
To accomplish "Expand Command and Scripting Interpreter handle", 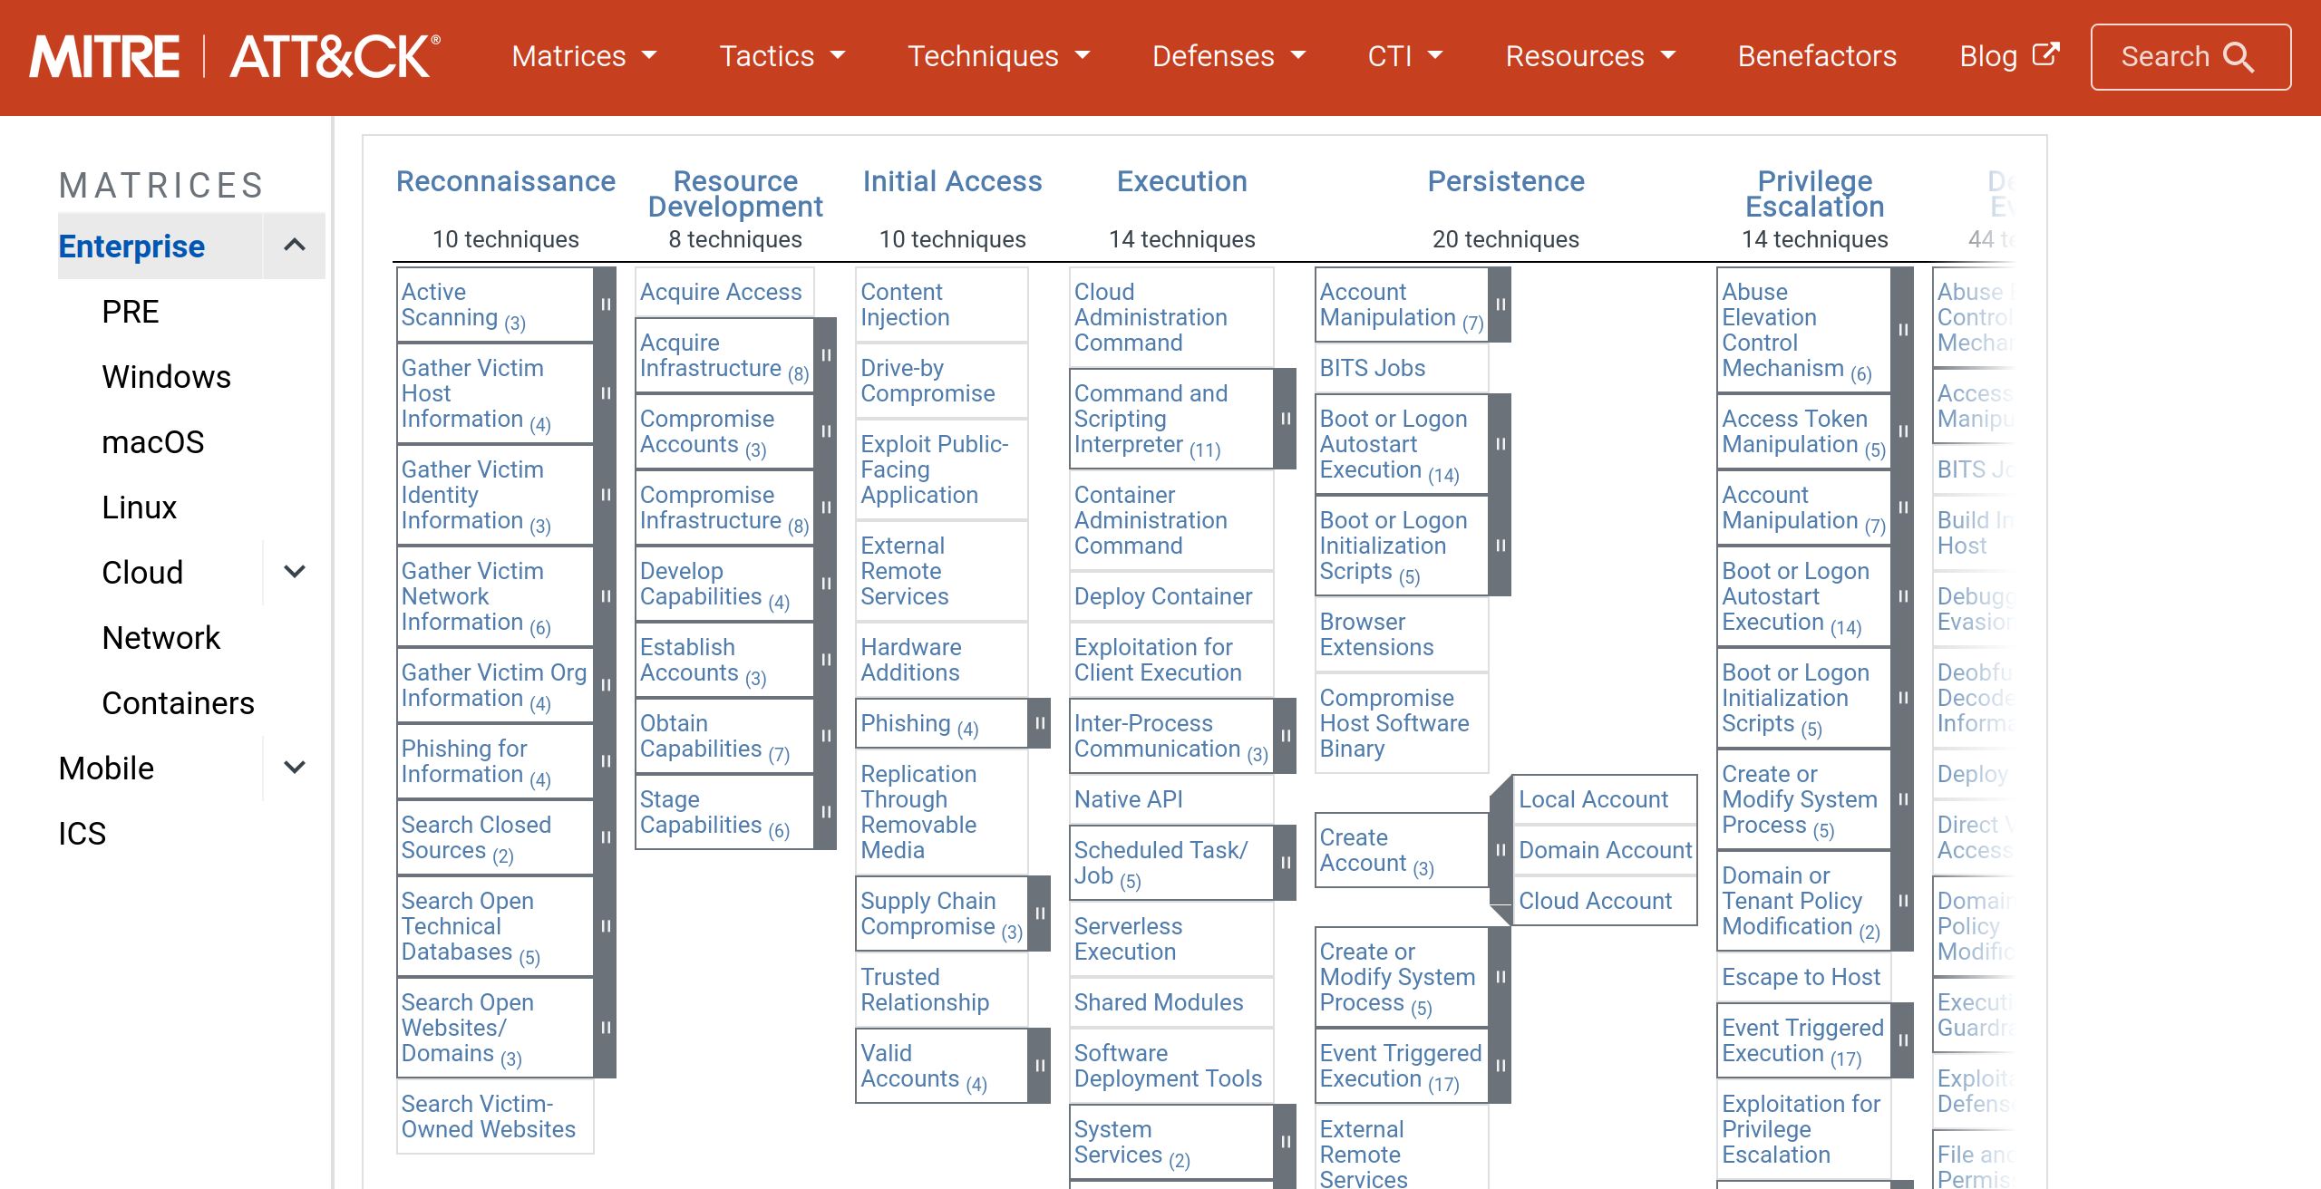I will click(x=1286, y=419).
